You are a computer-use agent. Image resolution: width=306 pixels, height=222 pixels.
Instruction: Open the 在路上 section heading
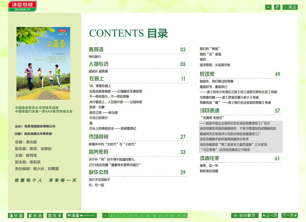coord(97,78)
